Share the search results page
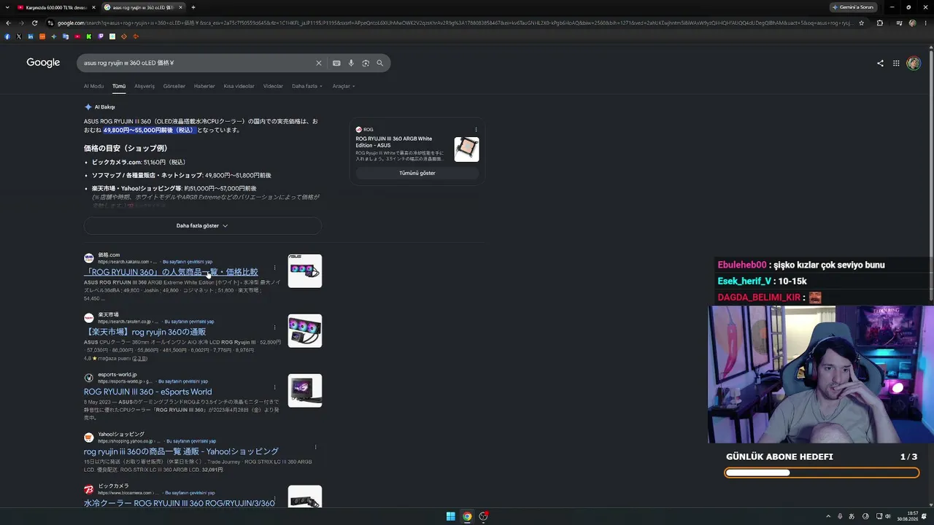Screen dimensions: 934x525 coord(880,63)
